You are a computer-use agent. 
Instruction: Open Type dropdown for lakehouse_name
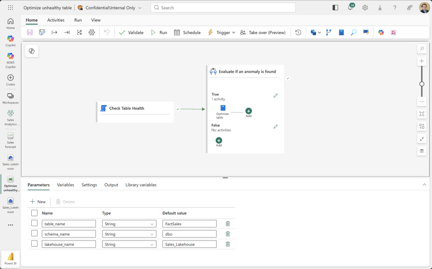[x=129, y=244]
